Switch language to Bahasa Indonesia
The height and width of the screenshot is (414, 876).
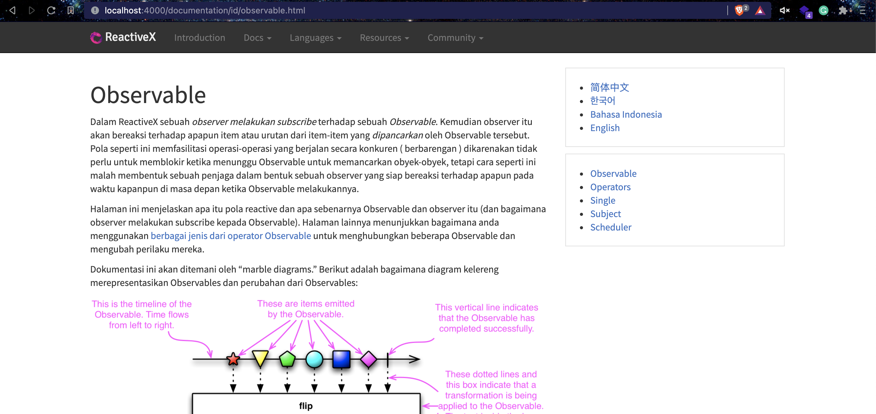[626, 114]
